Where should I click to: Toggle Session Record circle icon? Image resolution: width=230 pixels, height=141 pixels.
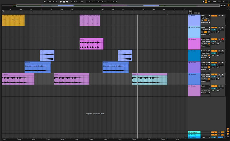pos(82,1)
